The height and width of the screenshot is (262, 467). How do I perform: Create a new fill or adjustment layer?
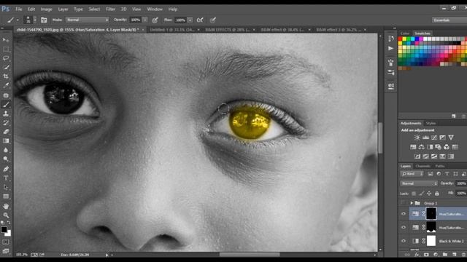click(x=436, y=255)
